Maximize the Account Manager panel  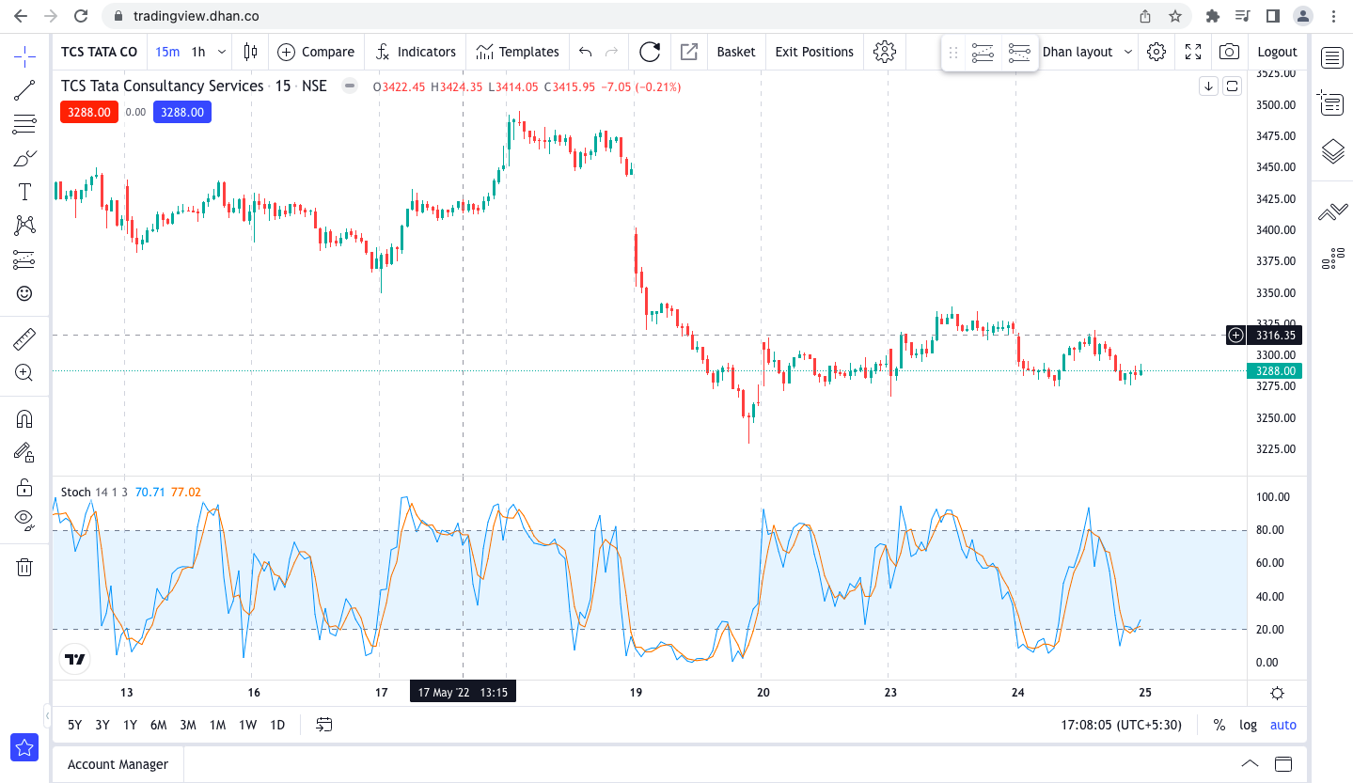coord(1283,763)
